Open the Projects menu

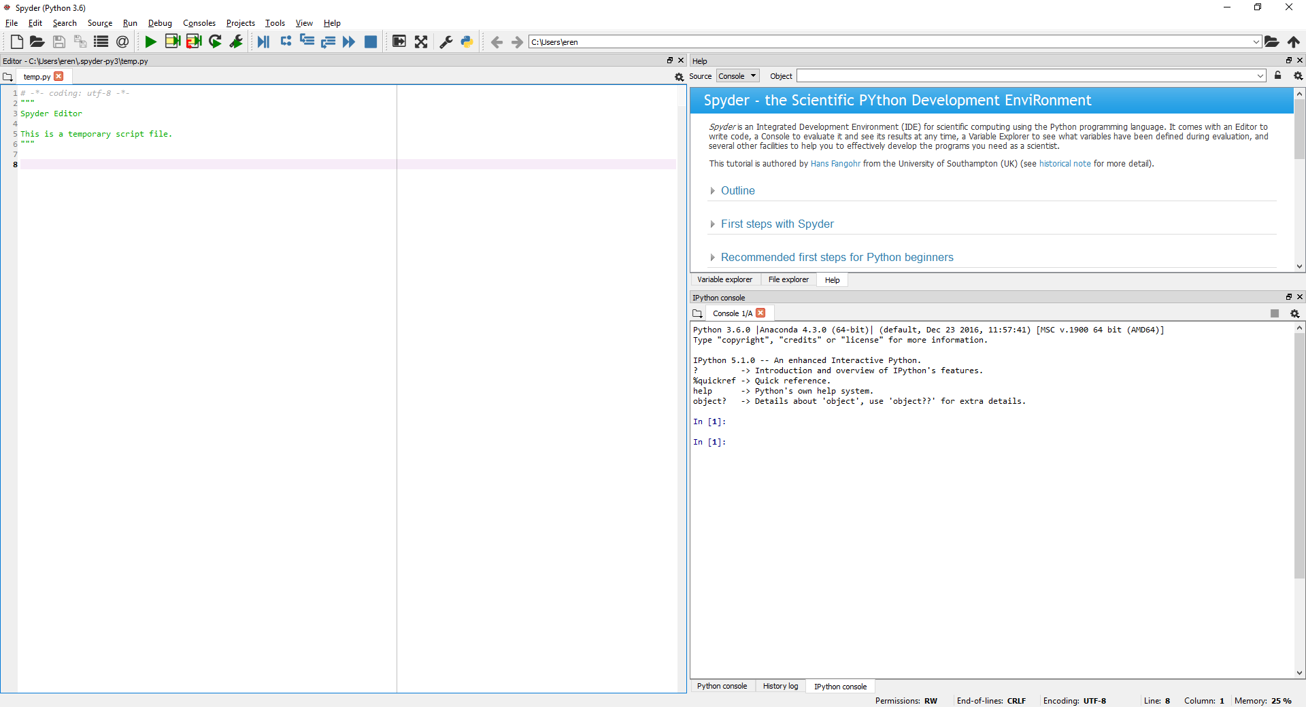pos(241,23)
